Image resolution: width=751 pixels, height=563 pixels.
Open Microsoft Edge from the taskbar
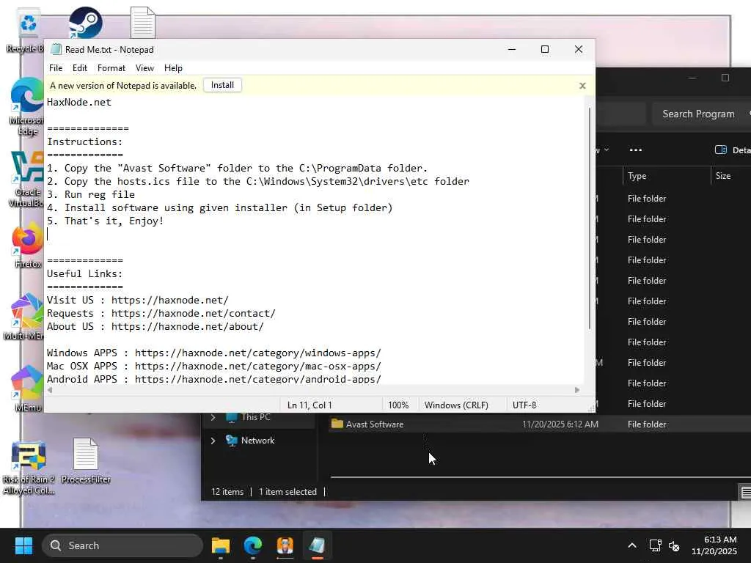[253, 545]
